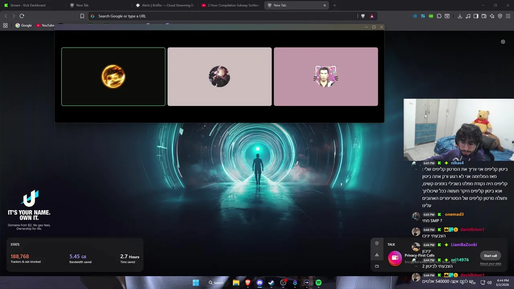
Task: Open the apps grid in bookmarks bar
Action: (x=5, y=25)
